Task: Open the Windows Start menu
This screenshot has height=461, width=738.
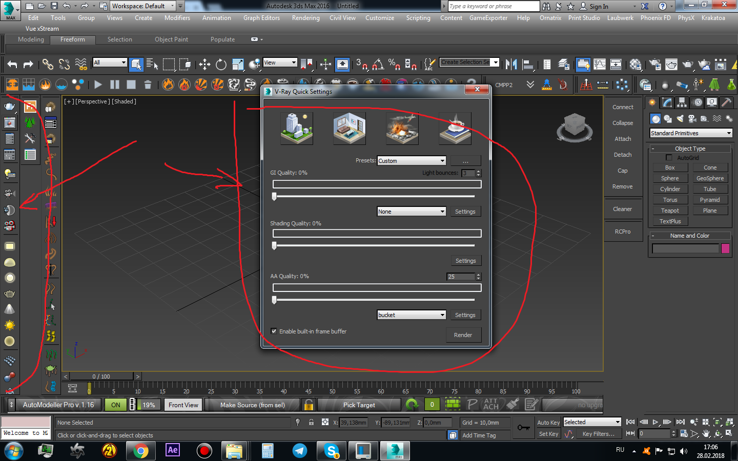Action: [13, 451]
